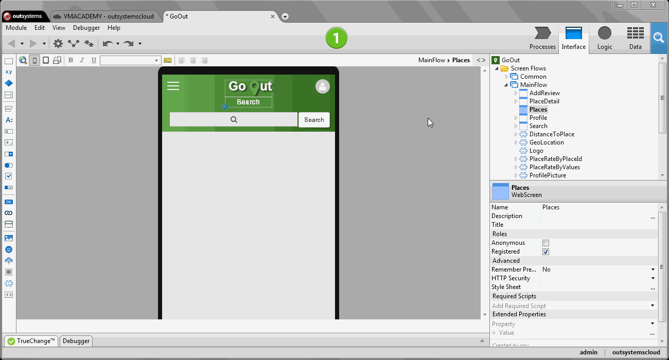Switch preview to phone device icon
The height and width of the screenshot is (360, 669).
[x=34, y=60]
